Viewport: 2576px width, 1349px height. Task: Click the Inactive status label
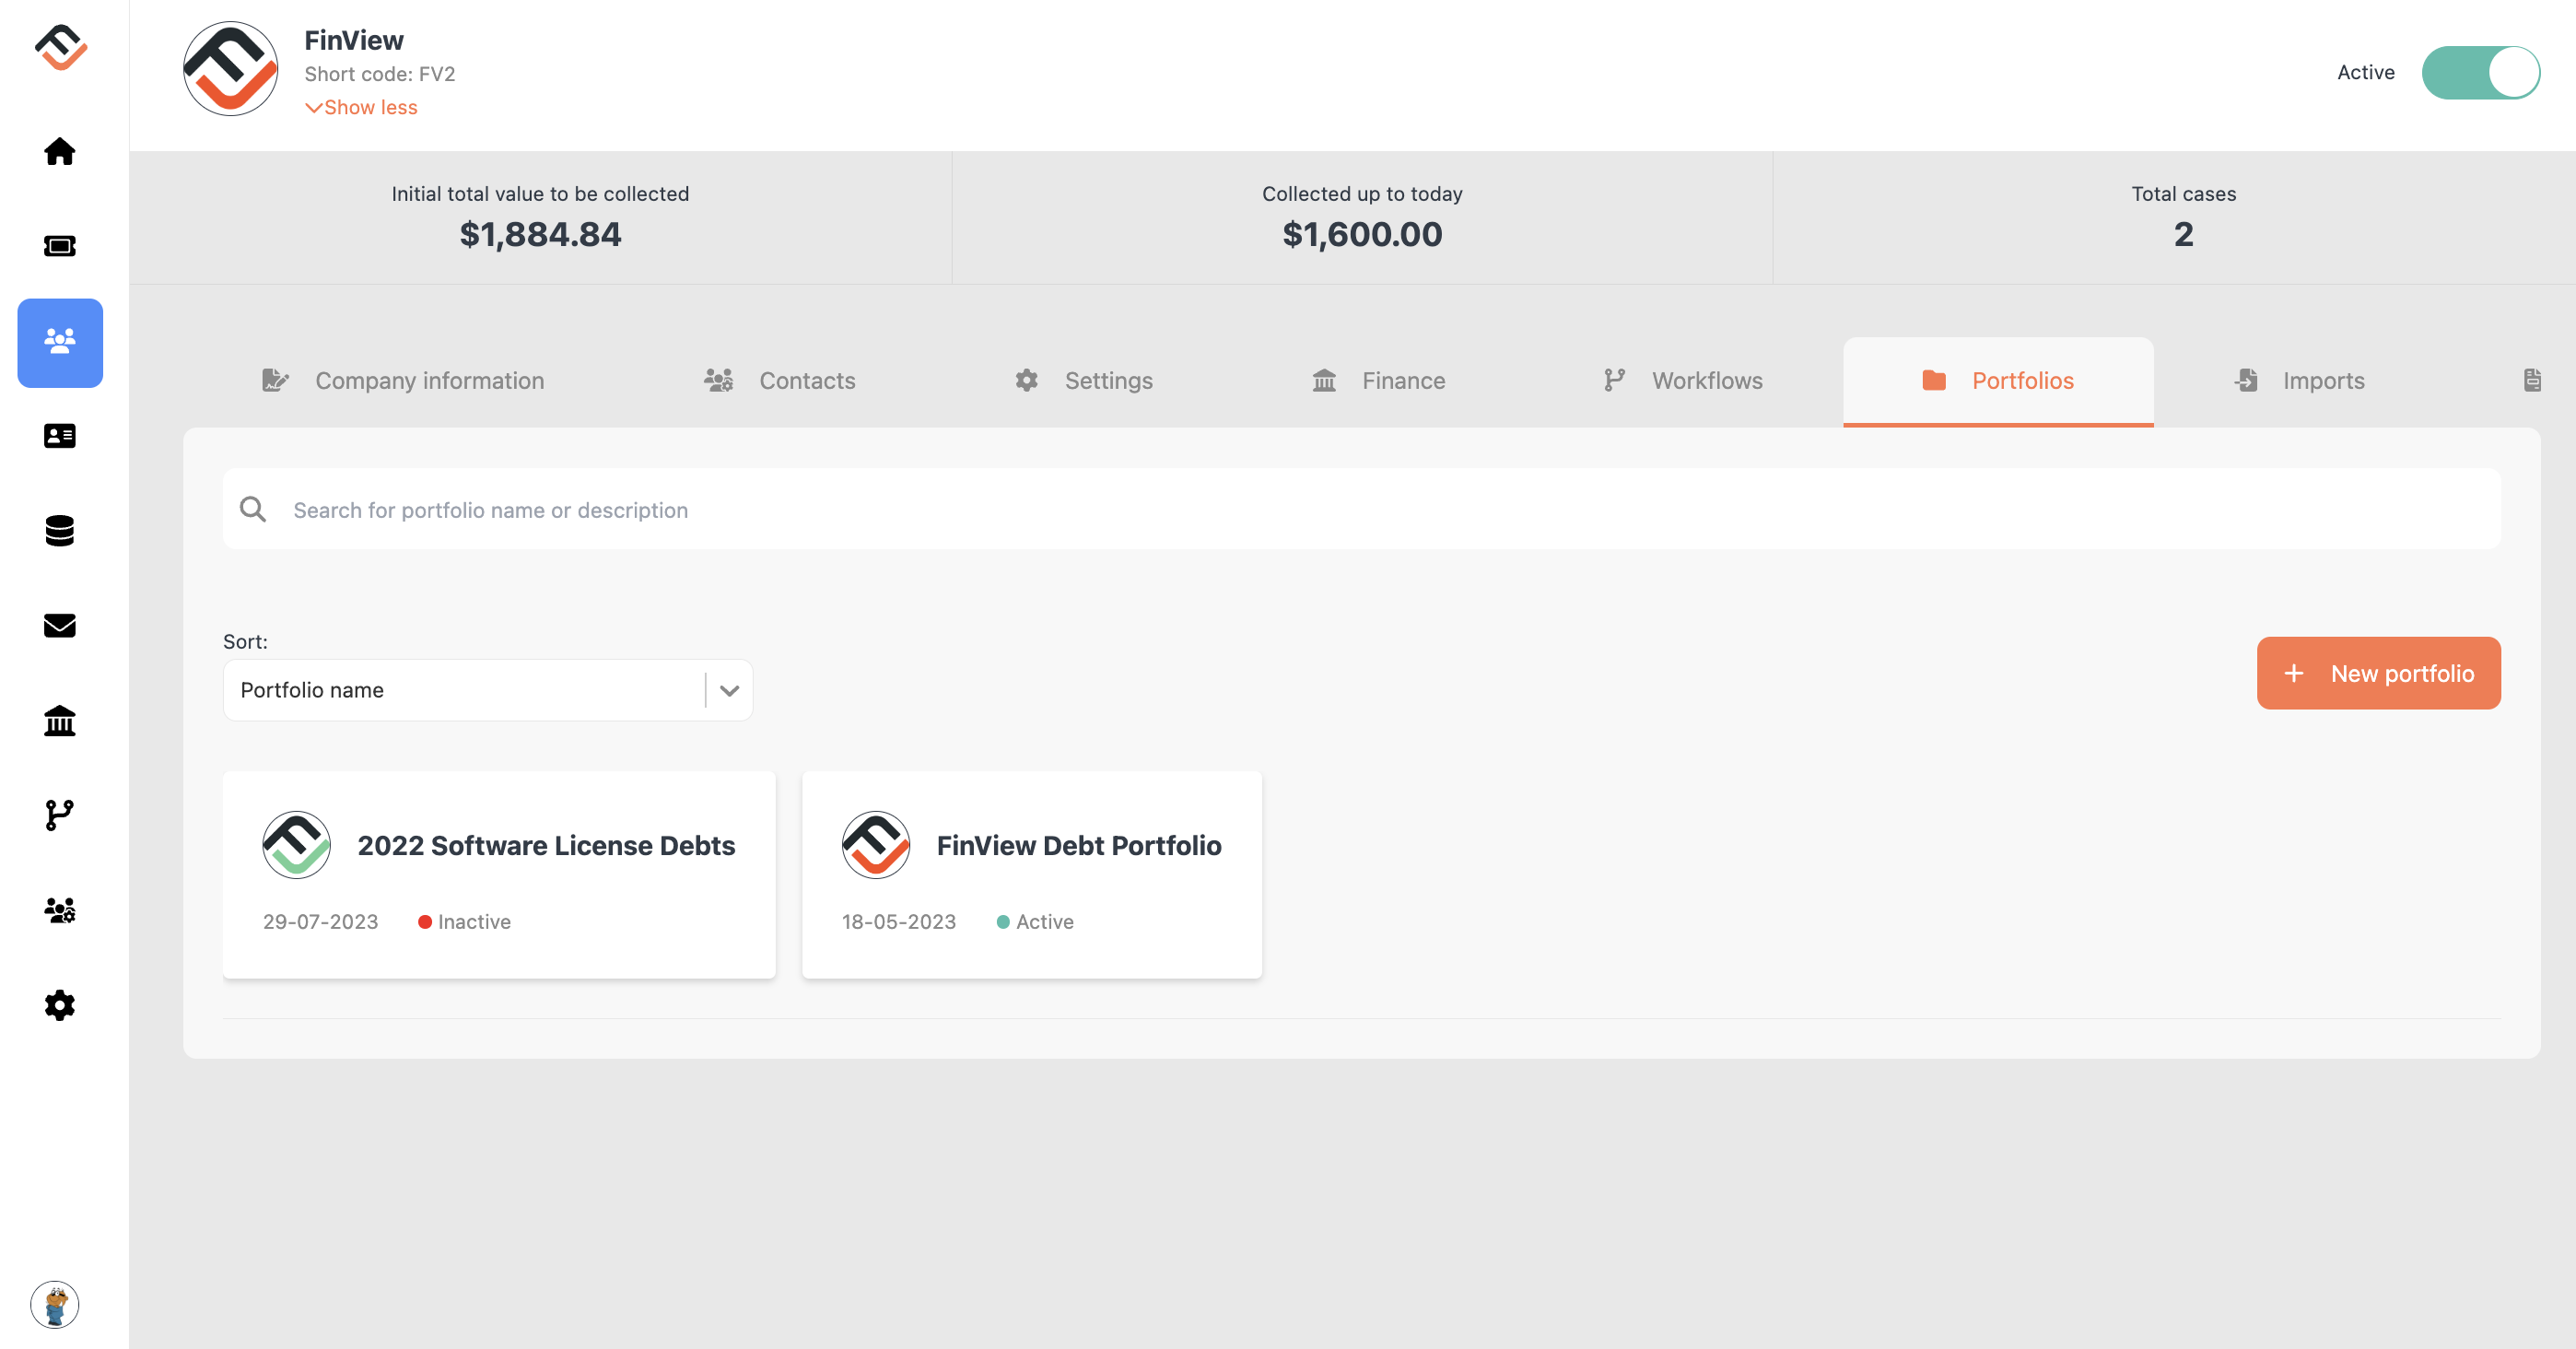(474, 922)
